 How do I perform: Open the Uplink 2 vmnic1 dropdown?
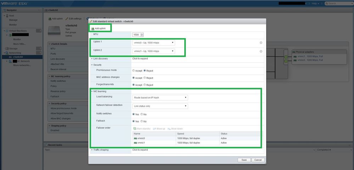[x=153, y=51]
